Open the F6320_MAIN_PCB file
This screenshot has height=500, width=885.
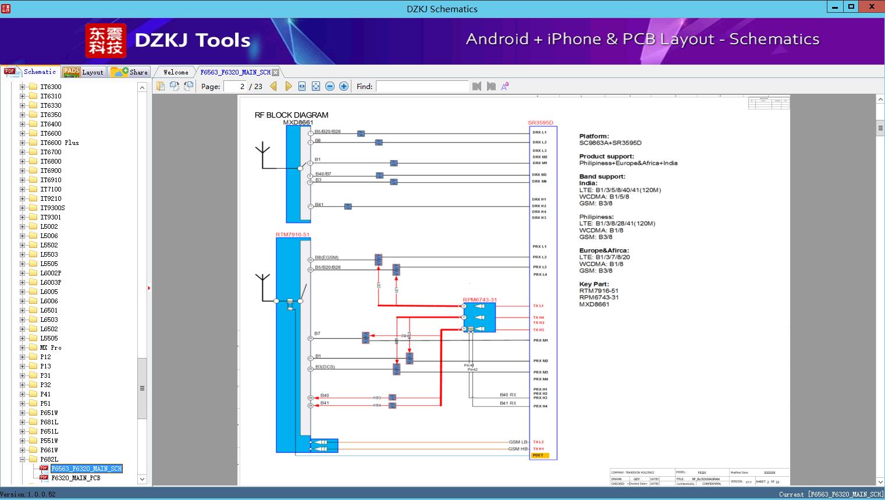click(76, 478)
